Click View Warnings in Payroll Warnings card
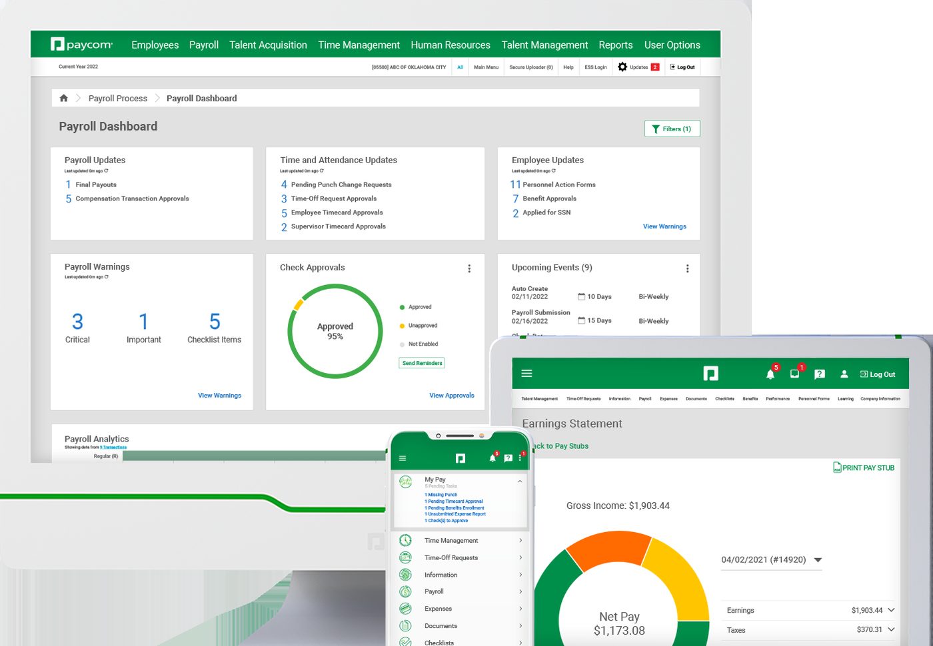 pyautogui.click(x=219, y=396)
